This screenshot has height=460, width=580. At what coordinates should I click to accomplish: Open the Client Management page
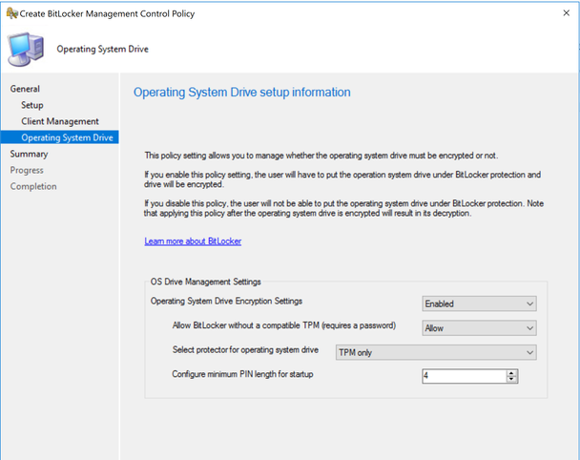(x=60, y=121)
